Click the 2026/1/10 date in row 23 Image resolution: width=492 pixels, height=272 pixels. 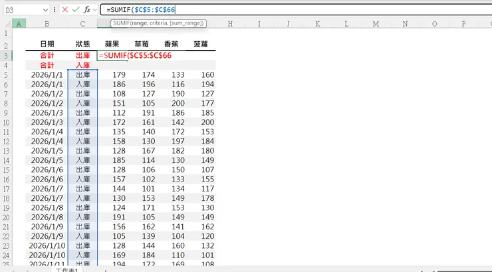tap(47, 245)
